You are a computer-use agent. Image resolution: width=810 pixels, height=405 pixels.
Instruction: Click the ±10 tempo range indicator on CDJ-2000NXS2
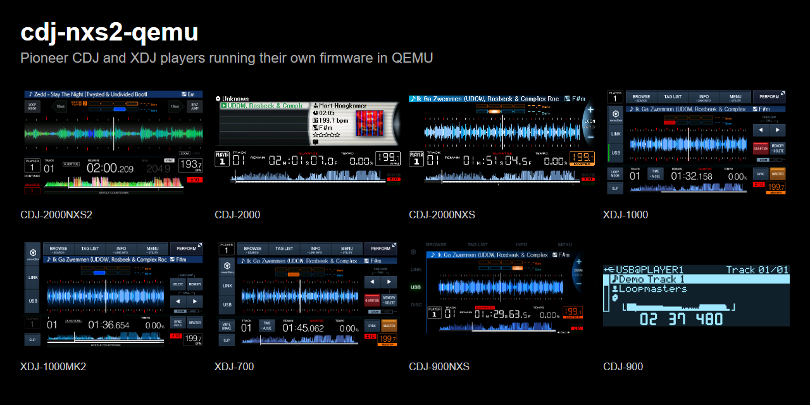[x=195, y=180]
